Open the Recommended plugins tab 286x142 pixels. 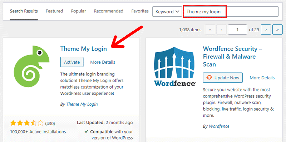[109, 11]
